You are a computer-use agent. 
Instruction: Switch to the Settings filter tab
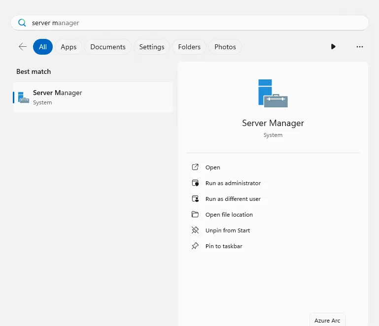(x=152, y=47)
